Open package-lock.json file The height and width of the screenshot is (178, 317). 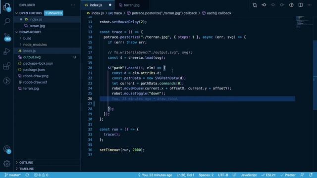click(x=48, y=63)
